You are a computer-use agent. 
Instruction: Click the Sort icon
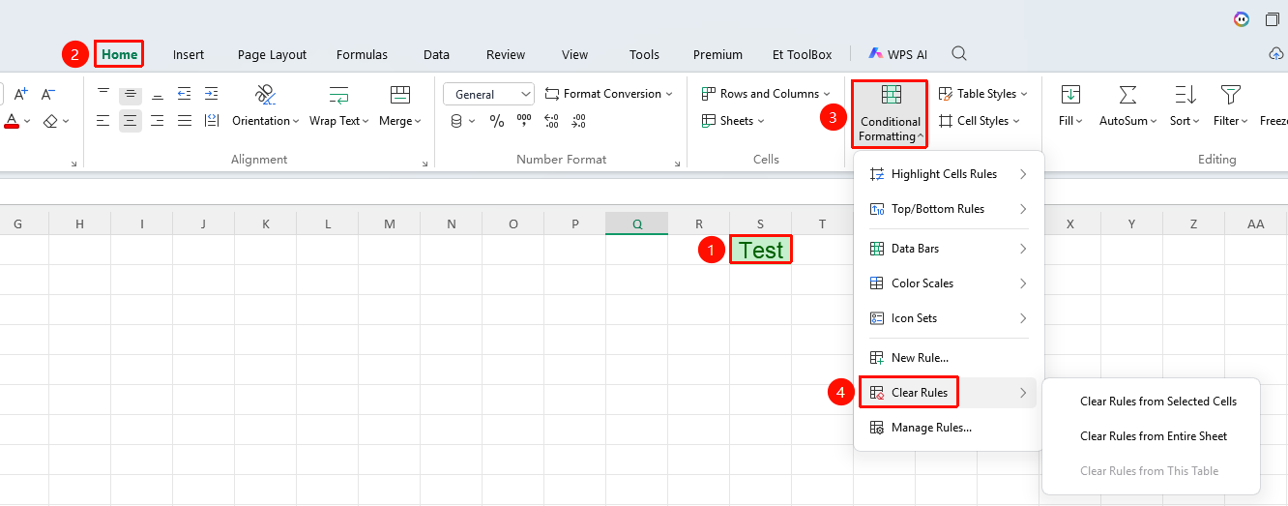[x=1185, y=94]
